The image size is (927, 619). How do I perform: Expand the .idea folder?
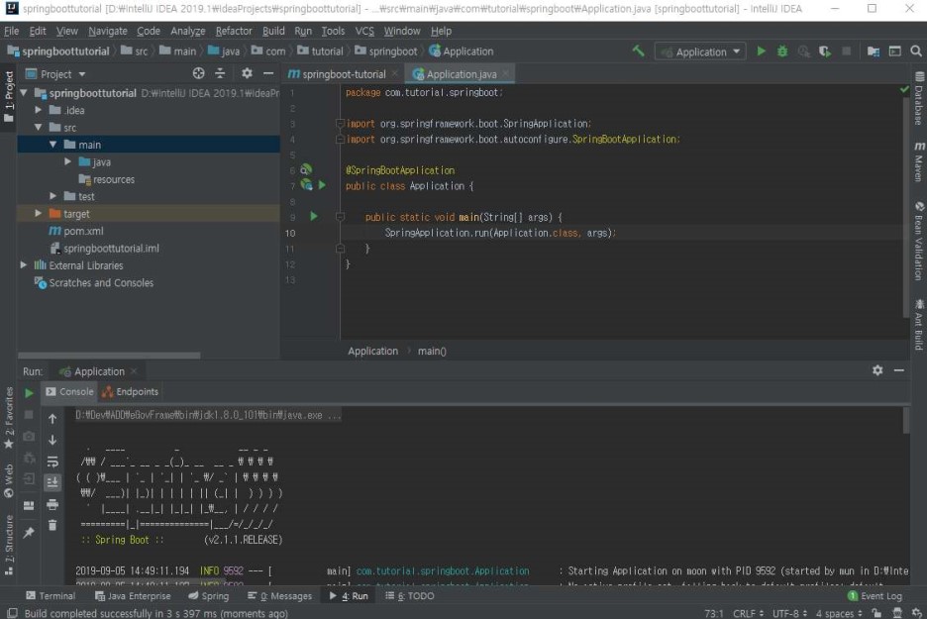(x=39, y=110)
